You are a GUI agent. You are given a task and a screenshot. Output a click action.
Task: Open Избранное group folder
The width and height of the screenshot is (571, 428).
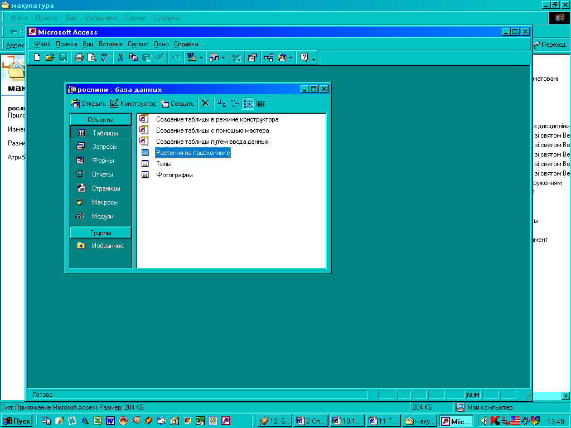(x=100, y=246)
